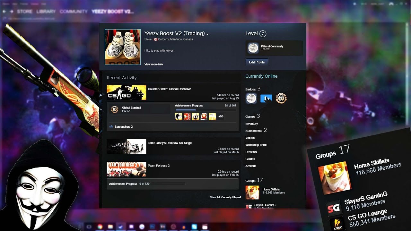Open Chrome from the taskbar
The width and height of the screenshot is (411, 231).
100,227
